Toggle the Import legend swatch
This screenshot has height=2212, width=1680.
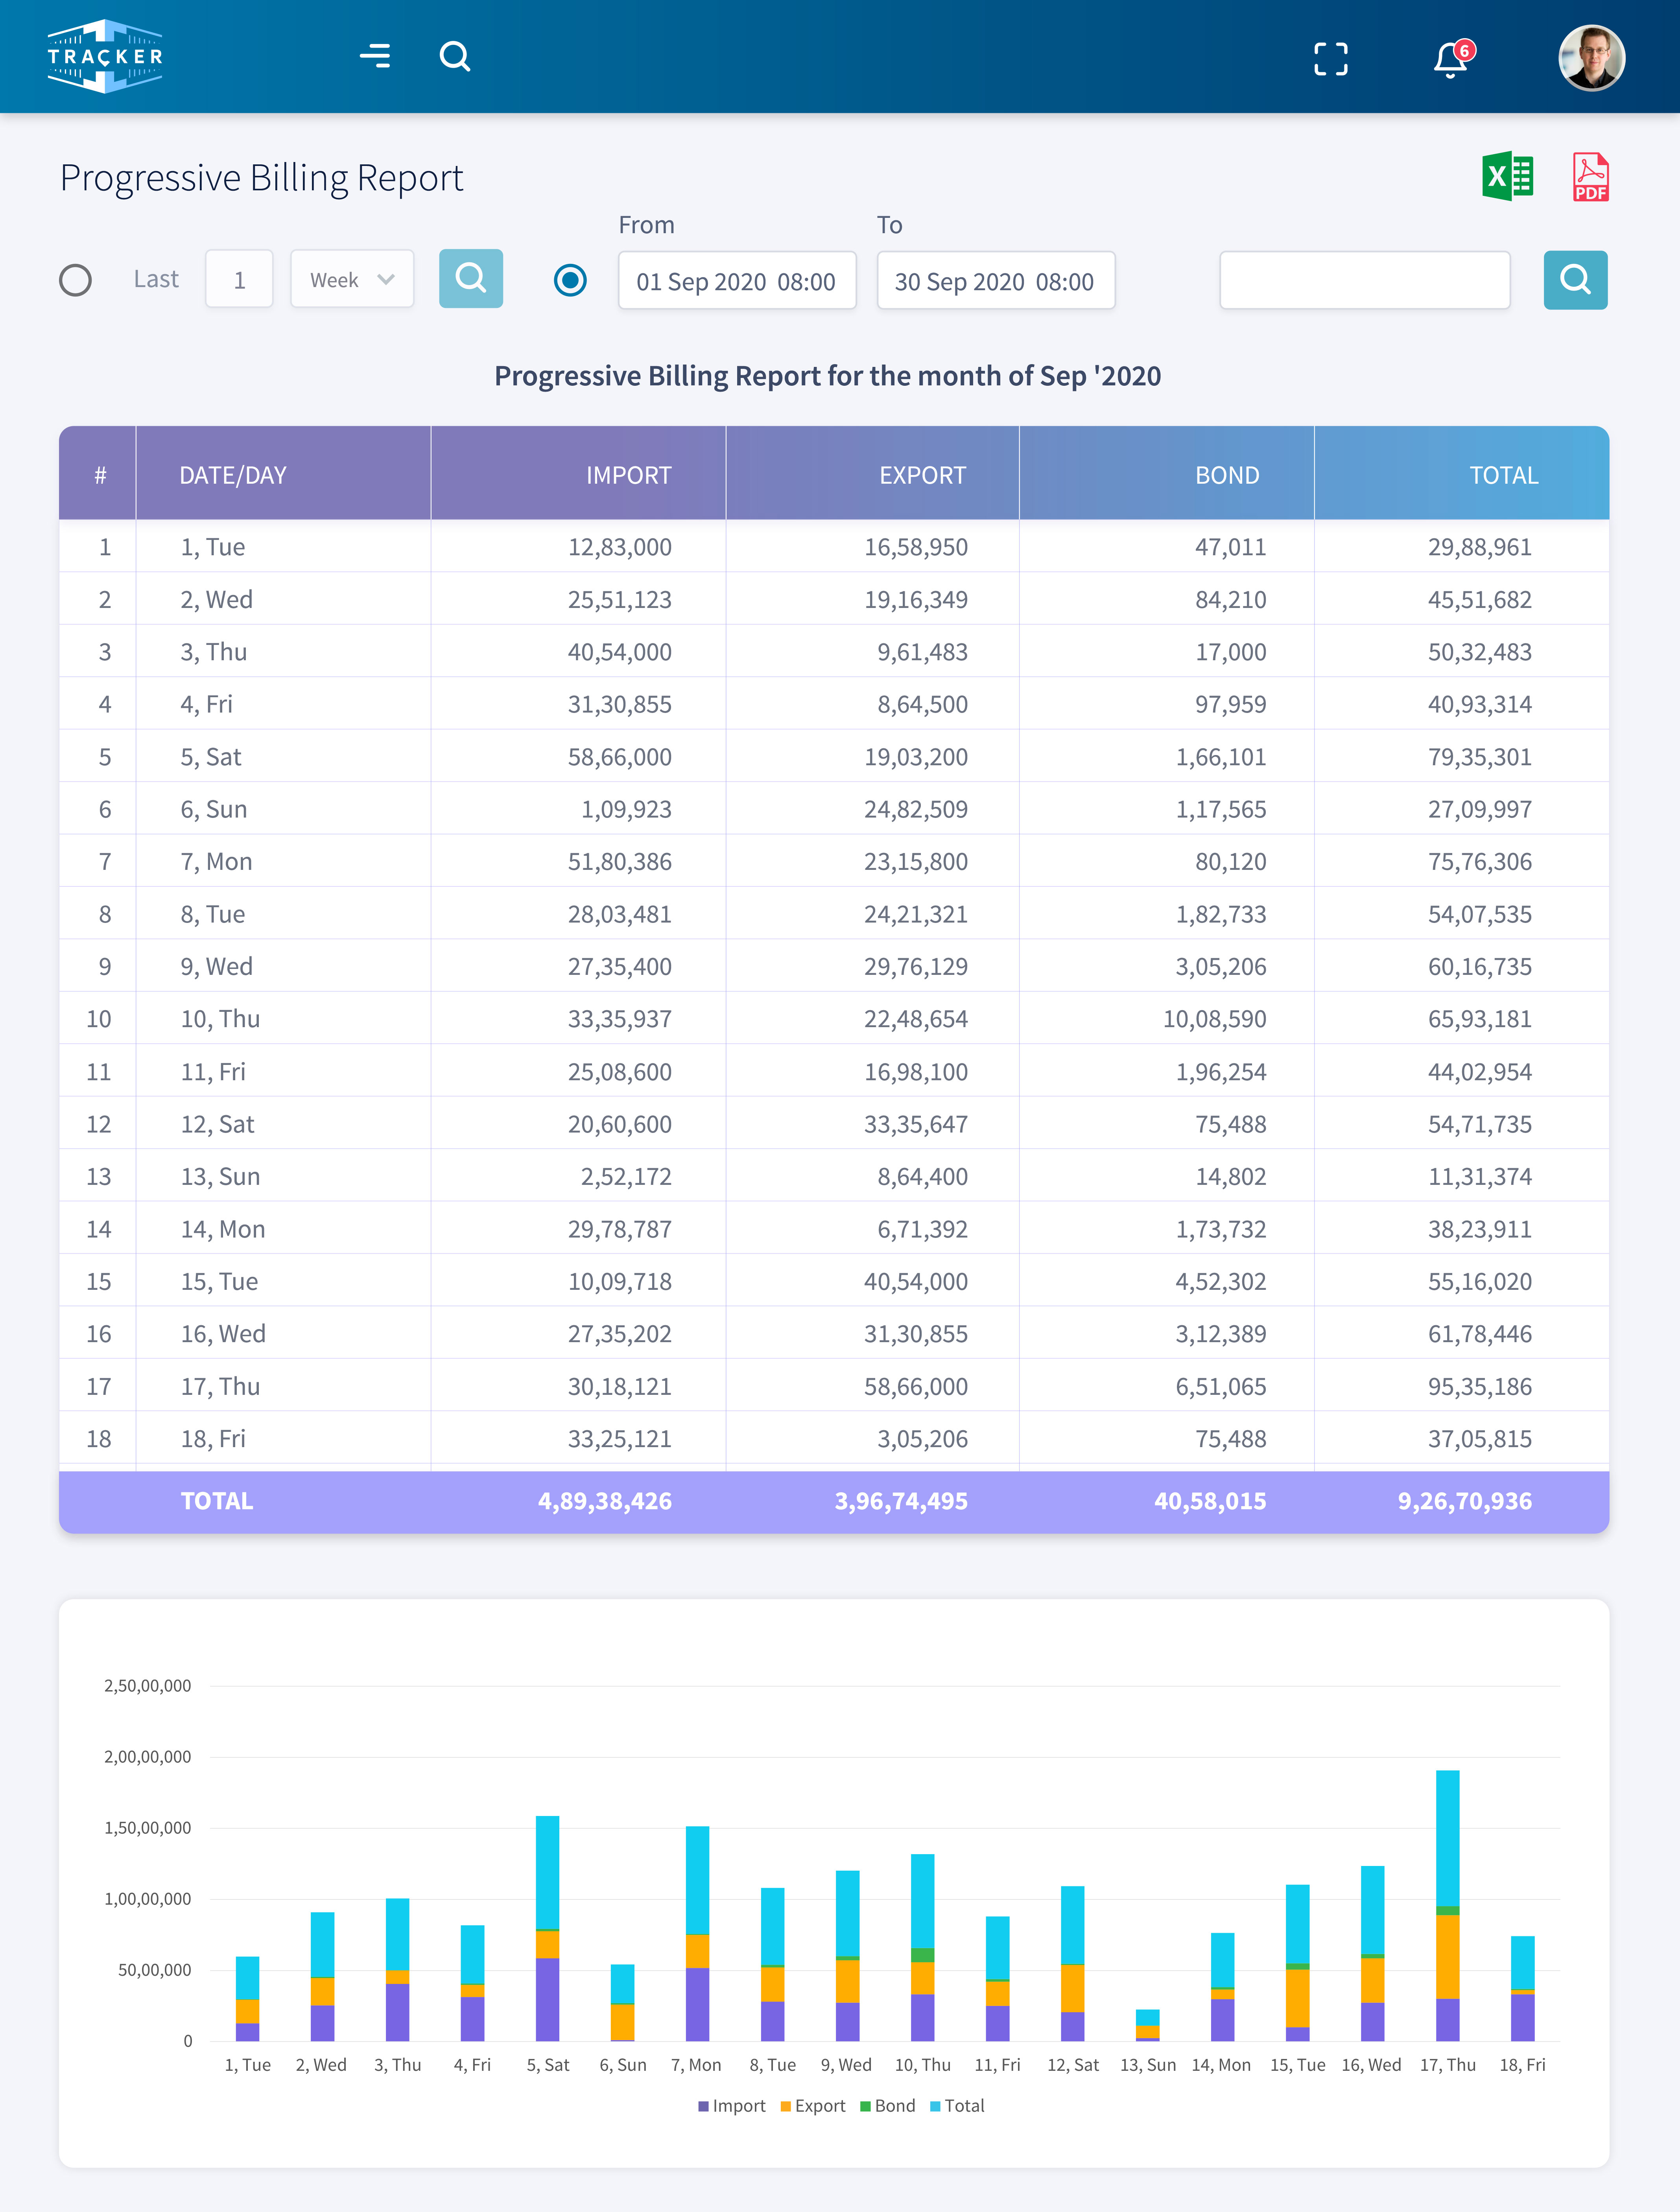coord(703,2106)
